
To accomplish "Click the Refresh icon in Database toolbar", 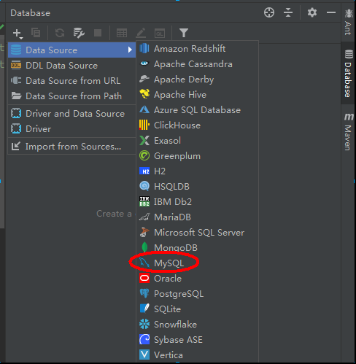I will (x=60, y=33).
